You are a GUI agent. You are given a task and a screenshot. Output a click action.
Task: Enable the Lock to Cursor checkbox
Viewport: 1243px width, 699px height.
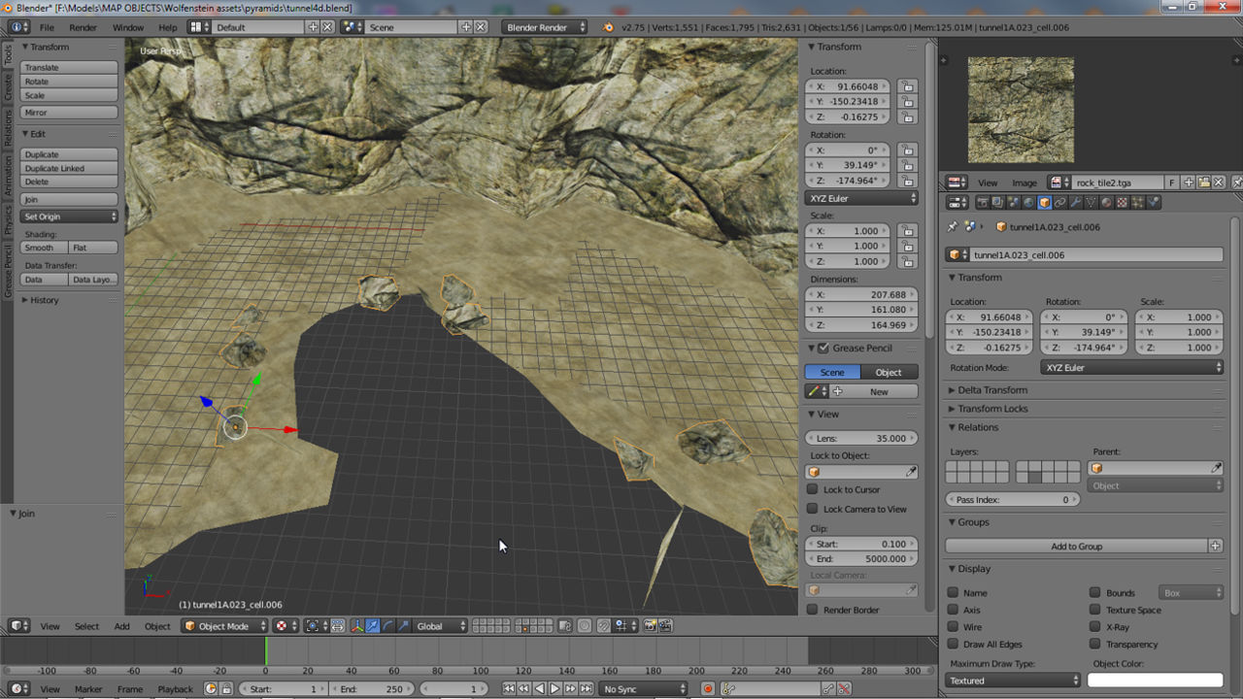pos(813,489)
